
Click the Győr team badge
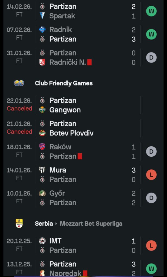42,193
